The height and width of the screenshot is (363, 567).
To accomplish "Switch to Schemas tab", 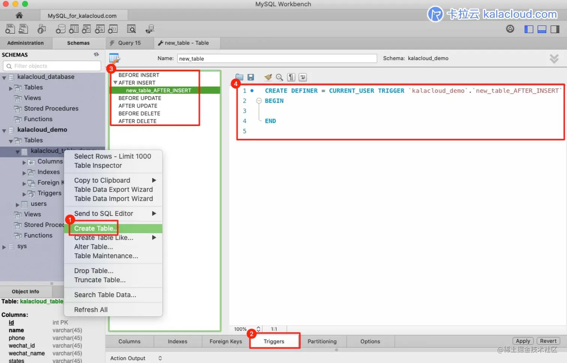I will (78, 43).
